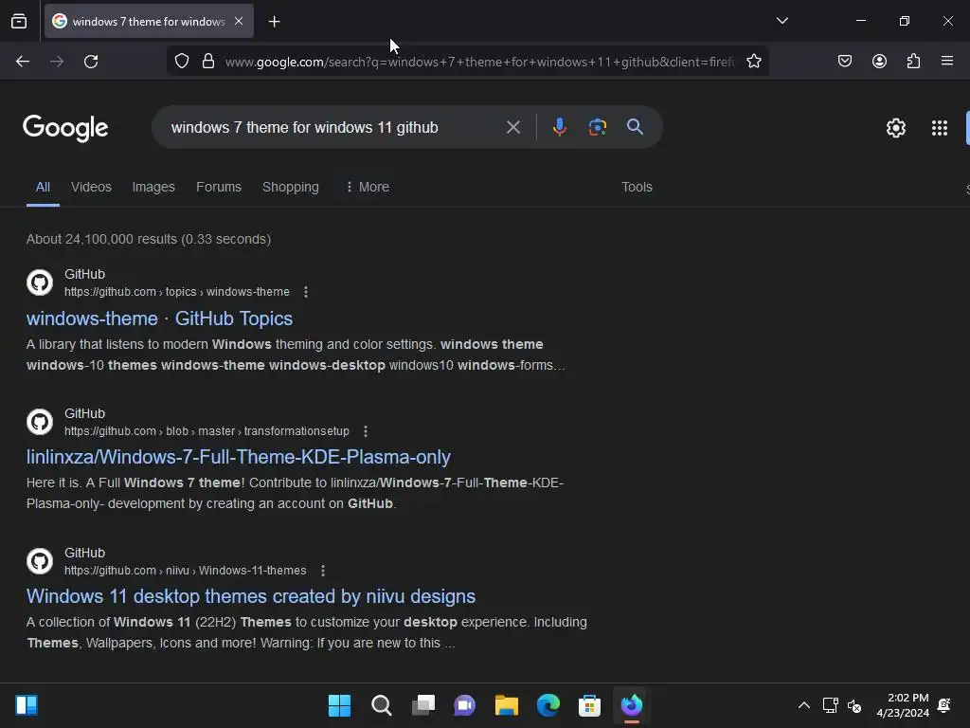Click GitHub favicon of windows-theme result
Image resolution: width=970 pixels, height=728 pixels.
(x=40, y=282)
